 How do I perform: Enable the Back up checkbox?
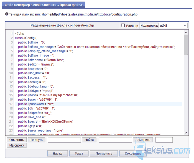click(x=123, y=26)
